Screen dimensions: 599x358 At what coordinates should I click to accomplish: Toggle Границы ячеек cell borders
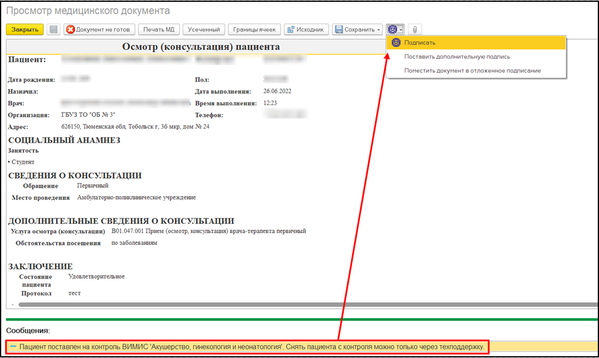click(x=254, y=29)
